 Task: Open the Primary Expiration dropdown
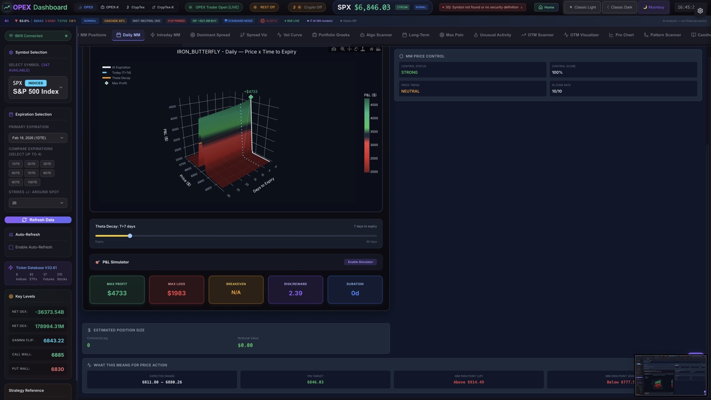pyautogui.click(x=38, y=138)
